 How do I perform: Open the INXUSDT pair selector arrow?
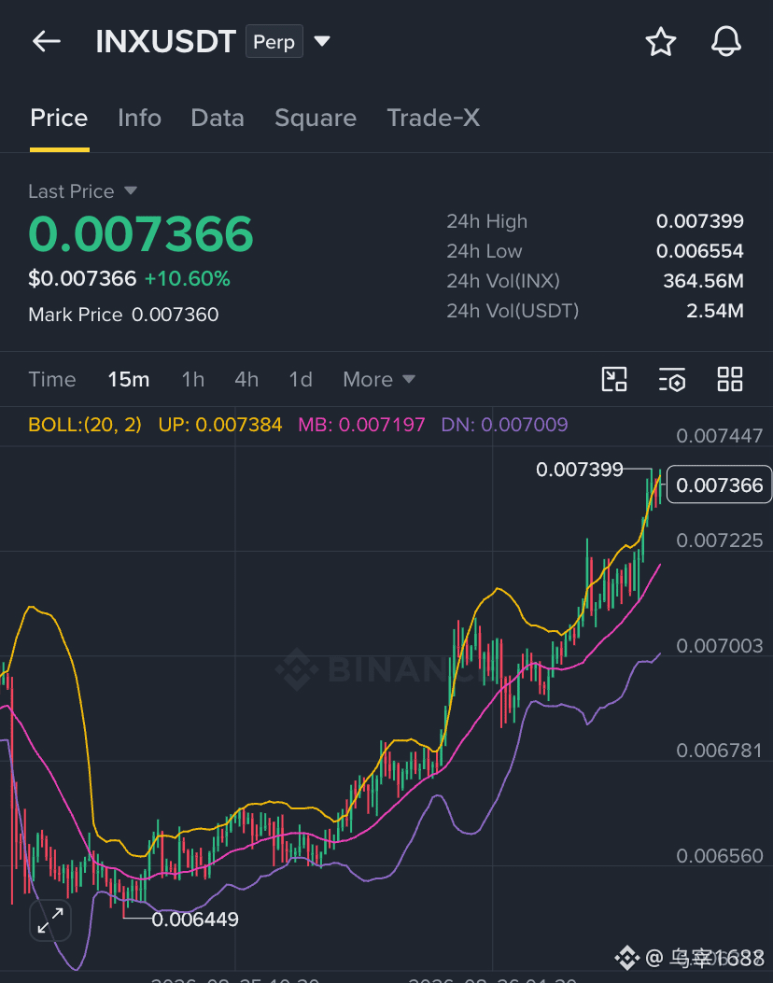pyautogui.click(x=322, y=41)
